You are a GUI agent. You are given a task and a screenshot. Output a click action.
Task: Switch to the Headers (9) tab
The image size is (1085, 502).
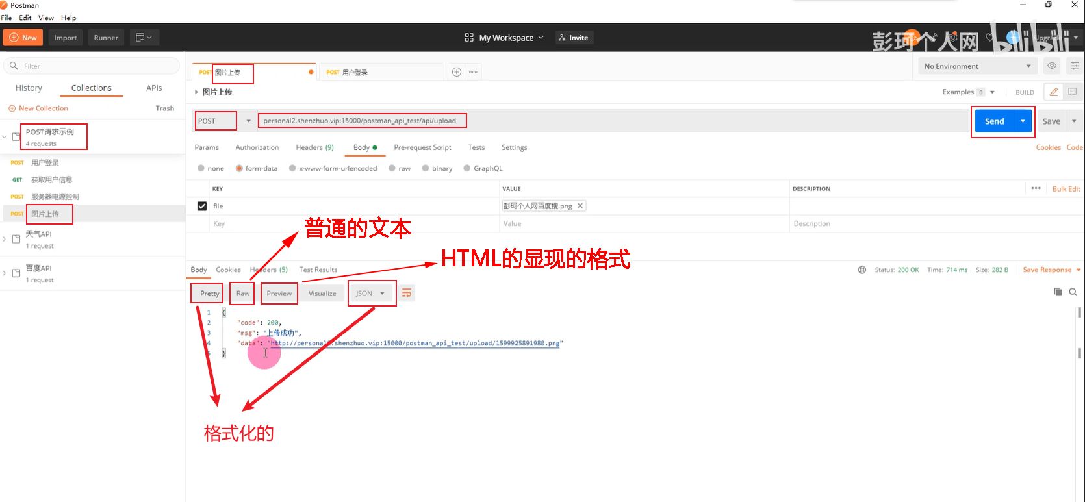(x=314, y=147)
